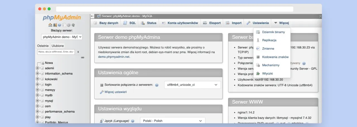Open the Import tab
Screen dimensions: 357x127
234,23
